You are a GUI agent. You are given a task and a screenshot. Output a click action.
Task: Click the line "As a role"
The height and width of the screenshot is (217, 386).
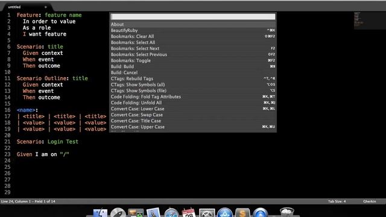click(37, 28)
